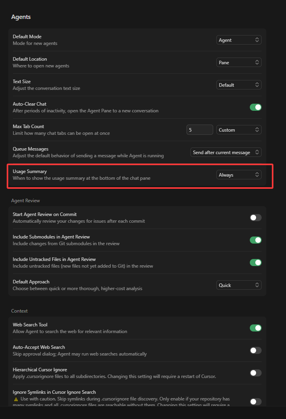Click the Agents page heading
Image resolution: width=286 pixels, height=419 pixels.
click(21, 17)
